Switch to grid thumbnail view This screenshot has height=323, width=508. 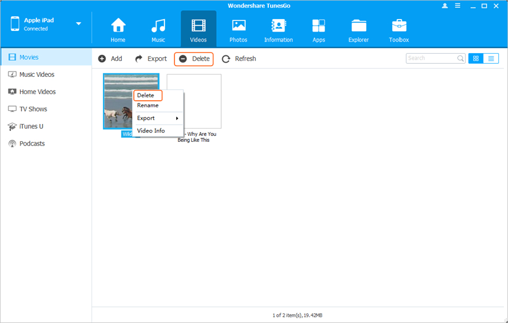point(476,58)
